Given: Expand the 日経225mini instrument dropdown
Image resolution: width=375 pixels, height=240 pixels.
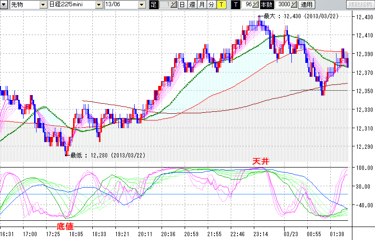Looking at the screenshot, I should click(99, 5).
